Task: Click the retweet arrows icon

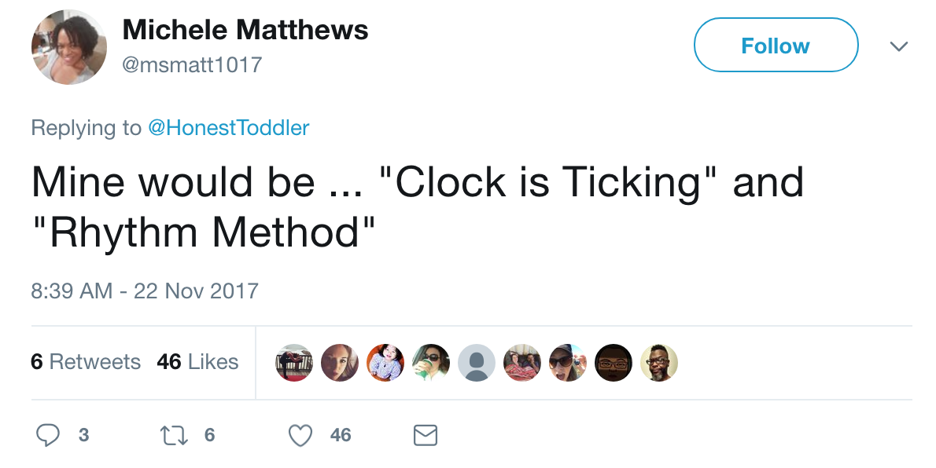Action: click(x=175, y=435)
